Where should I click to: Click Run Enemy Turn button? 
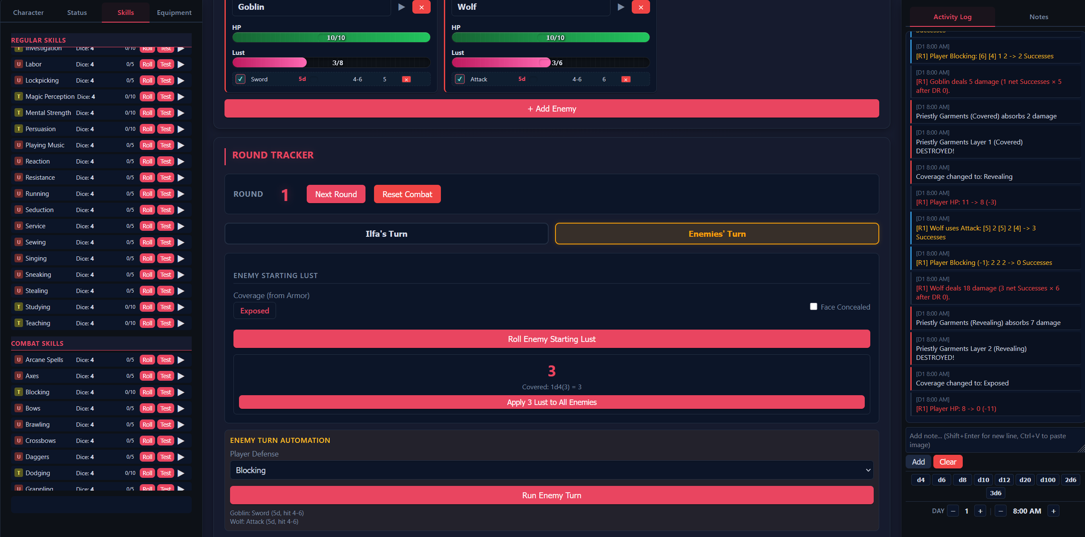pos(552,495)
